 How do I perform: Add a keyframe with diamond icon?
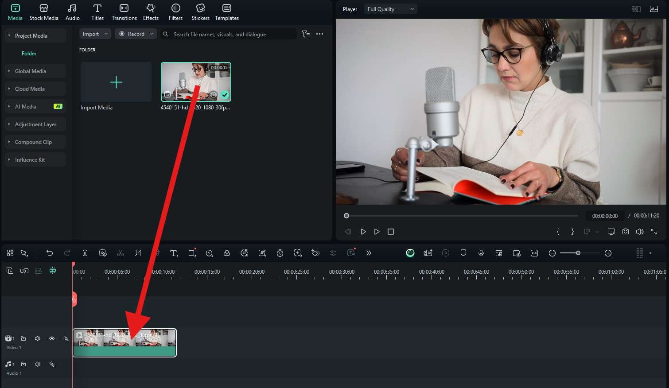click(315, 253)
